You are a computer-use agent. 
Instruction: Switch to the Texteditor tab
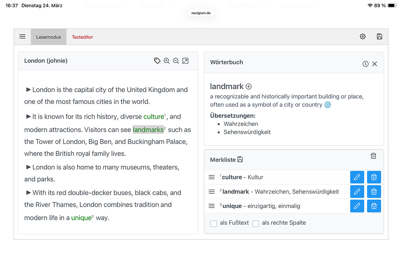pos(82,37)
